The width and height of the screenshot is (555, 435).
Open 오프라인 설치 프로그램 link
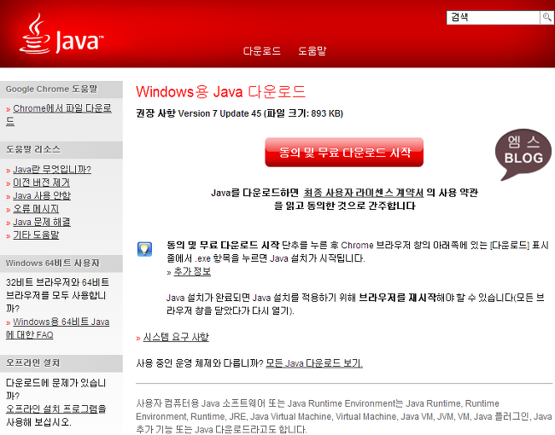tap(52, 409)
